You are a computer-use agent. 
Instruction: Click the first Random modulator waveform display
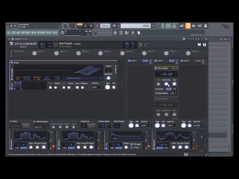pyautogui.click(x=30, y=136)
